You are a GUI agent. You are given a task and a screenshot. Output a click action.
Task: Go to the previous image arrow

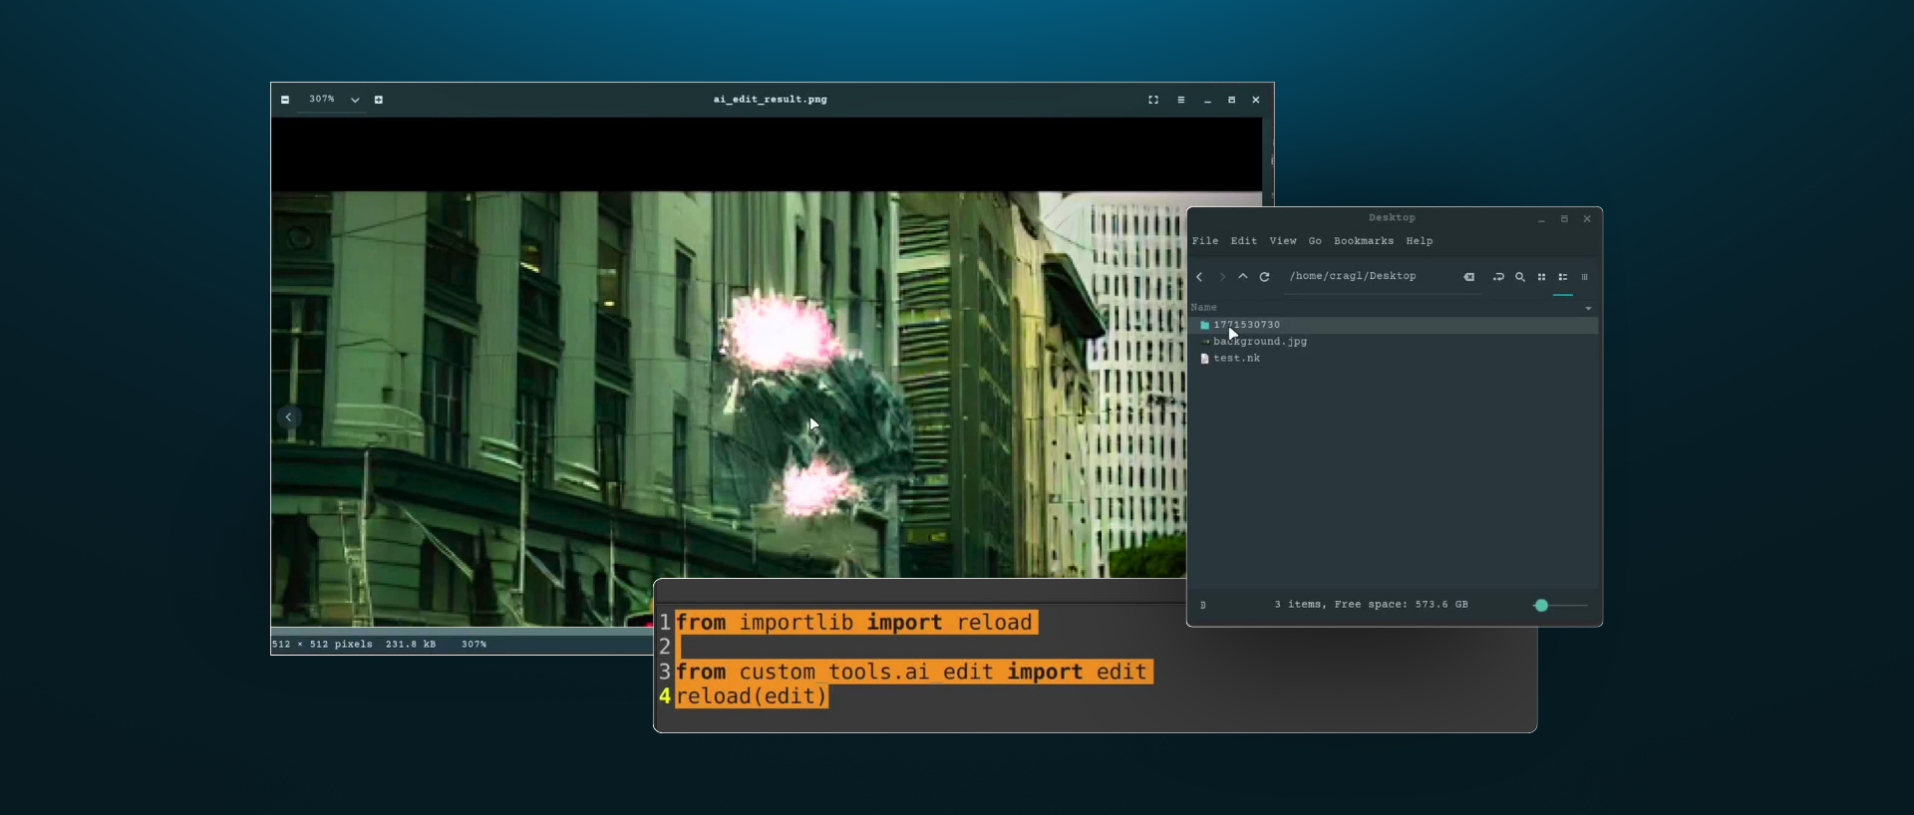click(289, 417)
